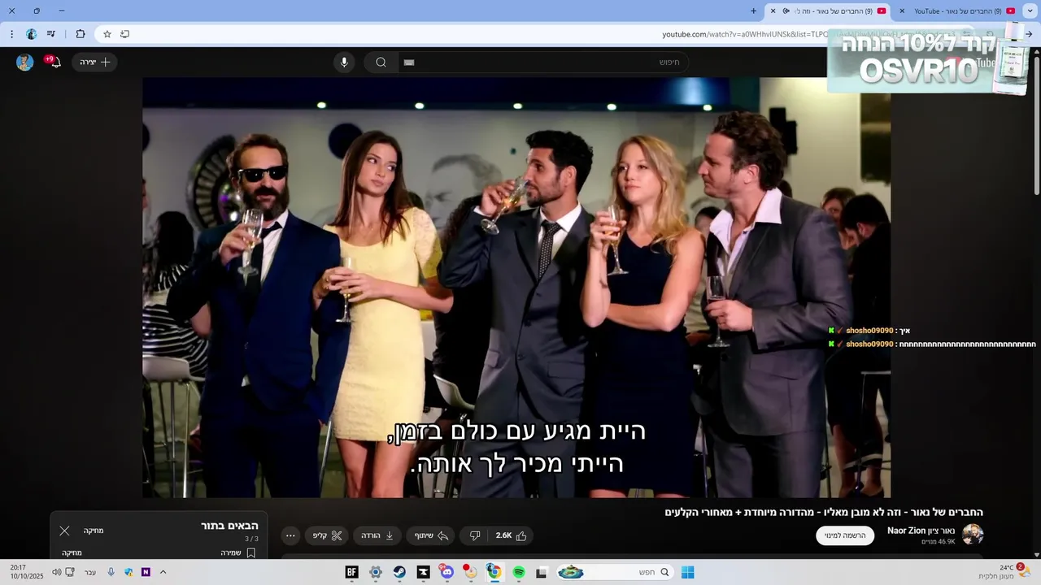Open OneNote tray icon
This screenshot has width=1041, height=585.
(x=146, y=572)
